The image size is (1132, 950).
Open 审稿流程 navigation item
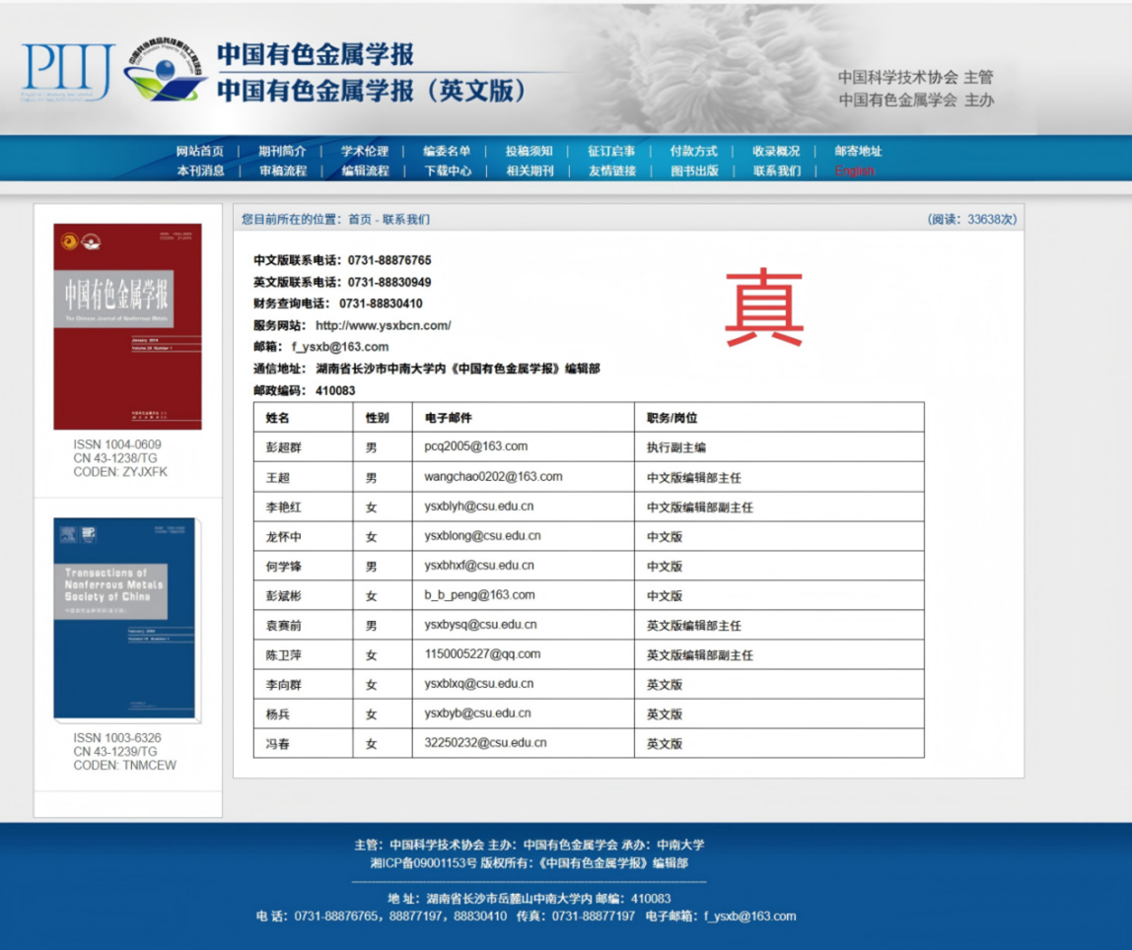click(283, 170)
